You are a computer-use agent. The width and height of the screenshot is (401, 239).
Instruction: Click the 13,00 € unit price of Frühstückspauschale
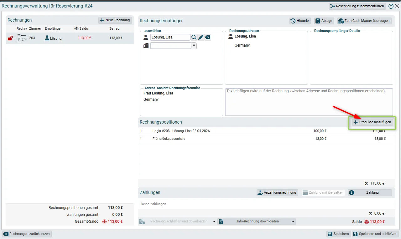(x=321, y=139)
